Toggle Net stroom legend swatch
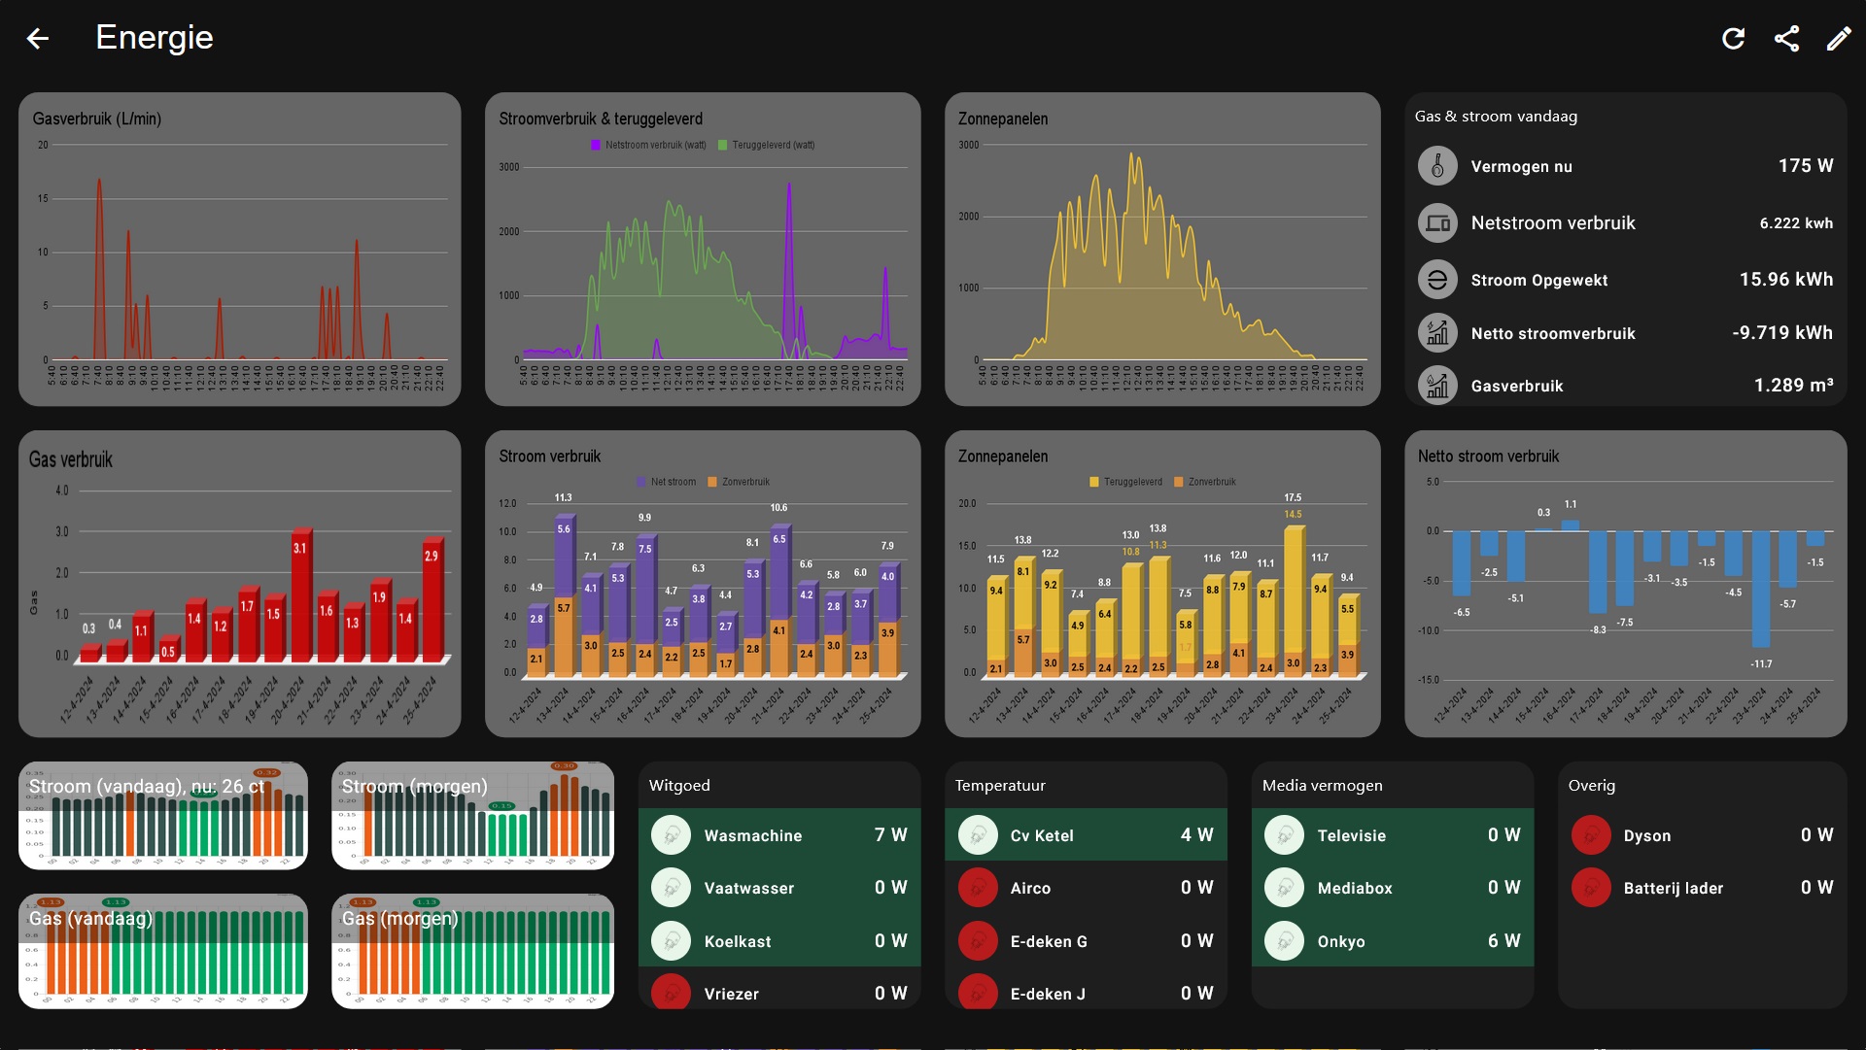1866x1050 pixels. click(x=641, y=482)
